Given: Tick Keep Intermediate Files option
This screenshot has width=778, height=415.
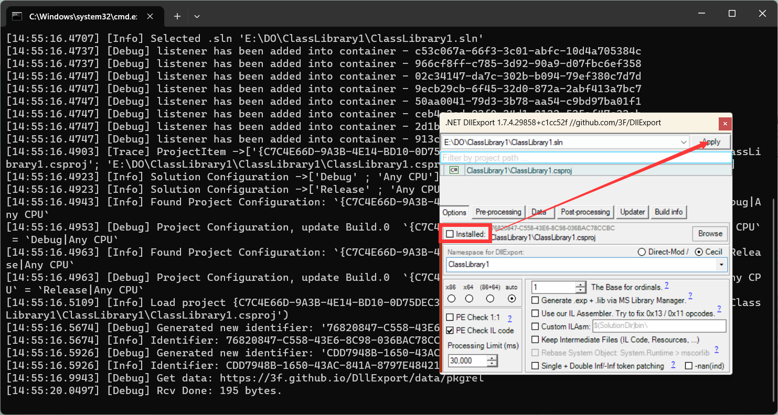Looking at the screenshot, I should point(535,340).
